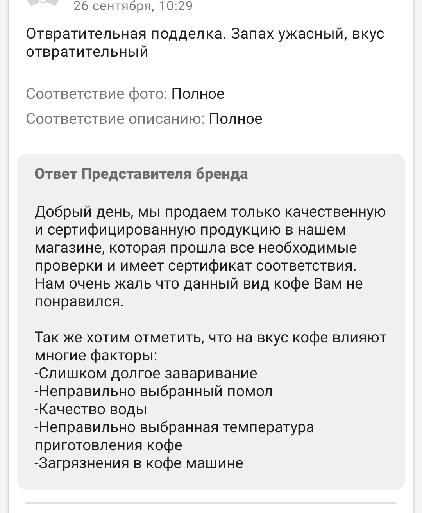Tap bullet 'Неправильно выбранный помол'
422x513 pixels.
154,391
